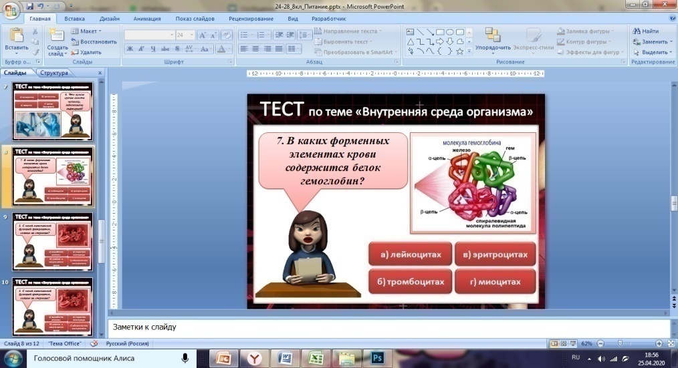
Task: Select the oval shape in shapes gallery
Action: (450, 31)
